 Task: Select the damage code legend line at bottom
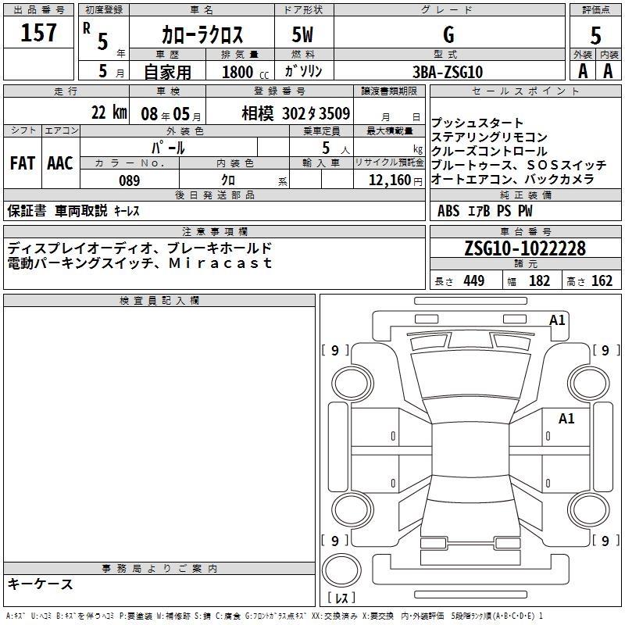(274, 616)
